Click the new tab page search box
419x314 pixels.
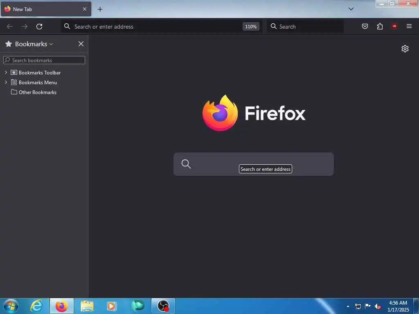coord(254,164)
